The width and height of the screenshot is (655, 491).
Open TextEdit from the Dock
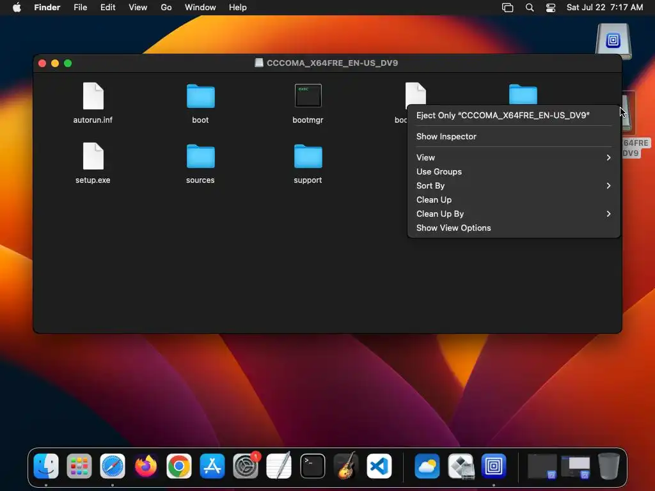click(x=279, y=465)
